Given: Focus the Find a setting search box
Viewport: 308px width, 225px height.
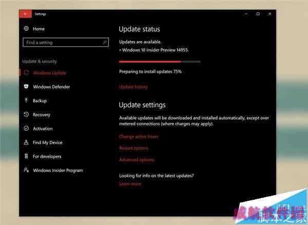Looking at the screenshot, I should [x=66, y=42].
